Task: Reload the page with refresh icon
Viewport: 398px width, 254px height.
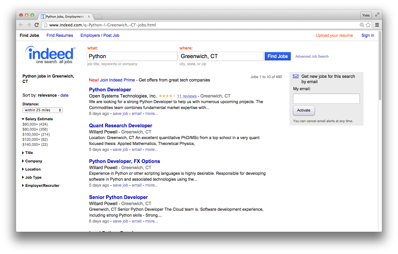Action: pos(36,25)
